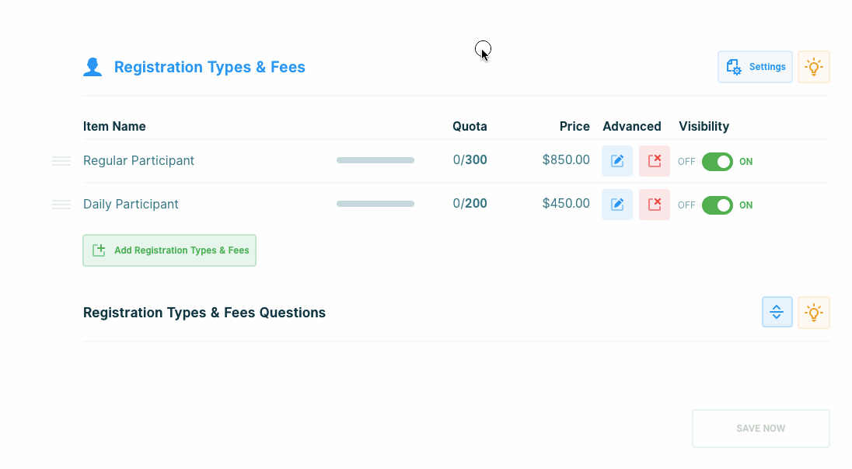This screenshot has height=469, width=852.
Task: Open the Settings button
Action: (755, 67)
